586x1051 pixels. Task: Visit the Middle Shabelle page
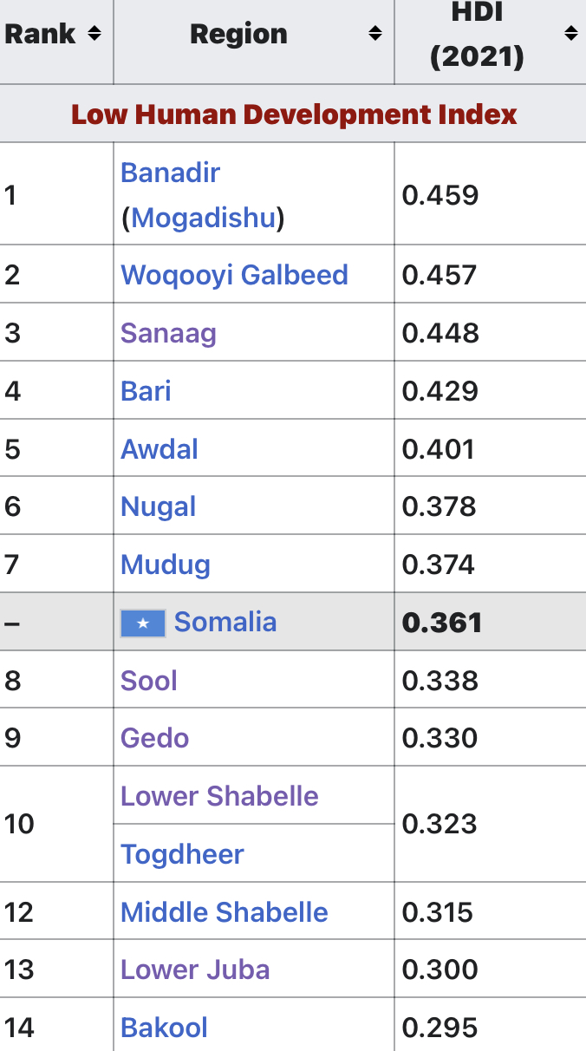[225, 912]
